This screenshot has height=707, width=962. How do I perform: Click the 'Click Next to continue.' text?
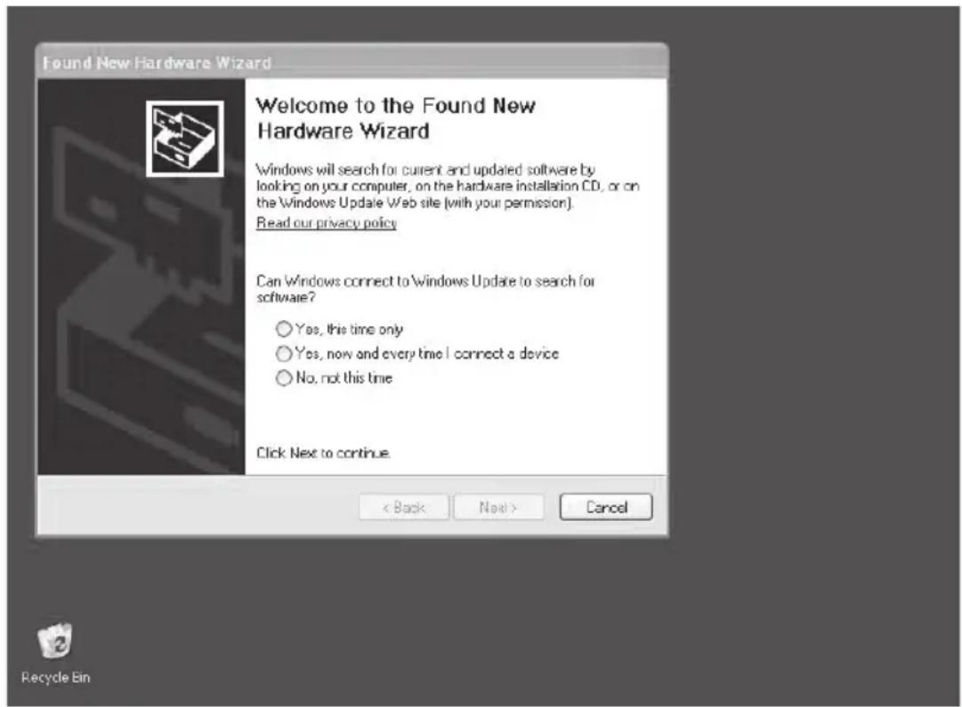pyautogui.click(x=323, y=454)
